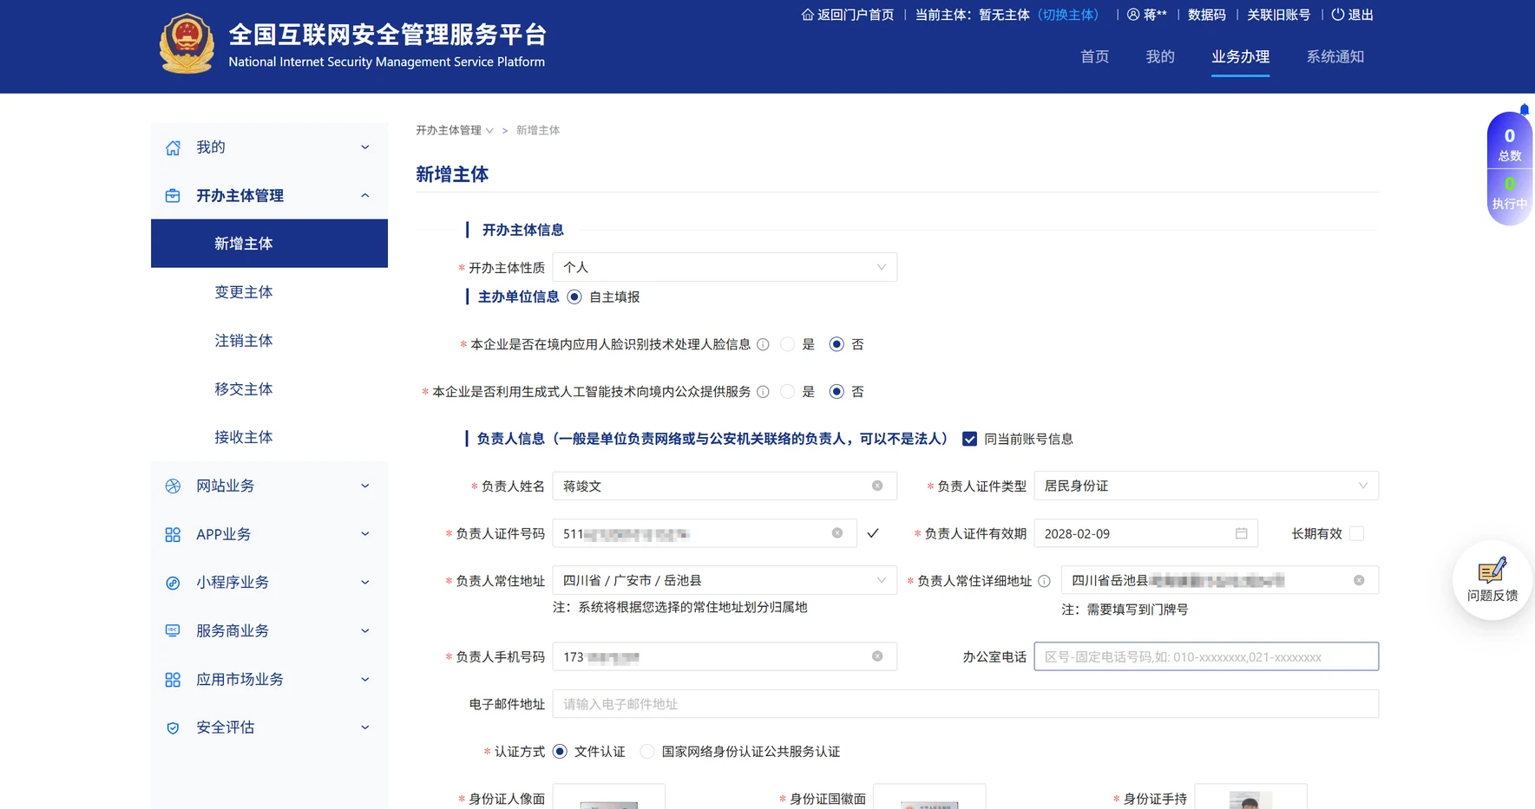Collapse the 开办主体管理 sidebar section
The image size is (1535, 809).
(364, 195)
